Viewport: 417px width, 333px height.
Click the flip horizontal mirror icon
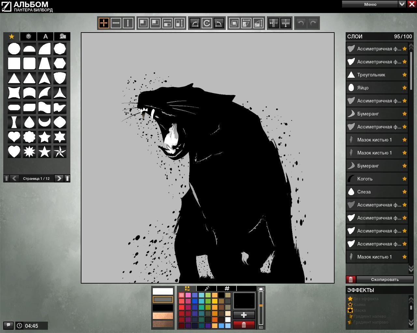pyautogui.click(x=274, y=23)
